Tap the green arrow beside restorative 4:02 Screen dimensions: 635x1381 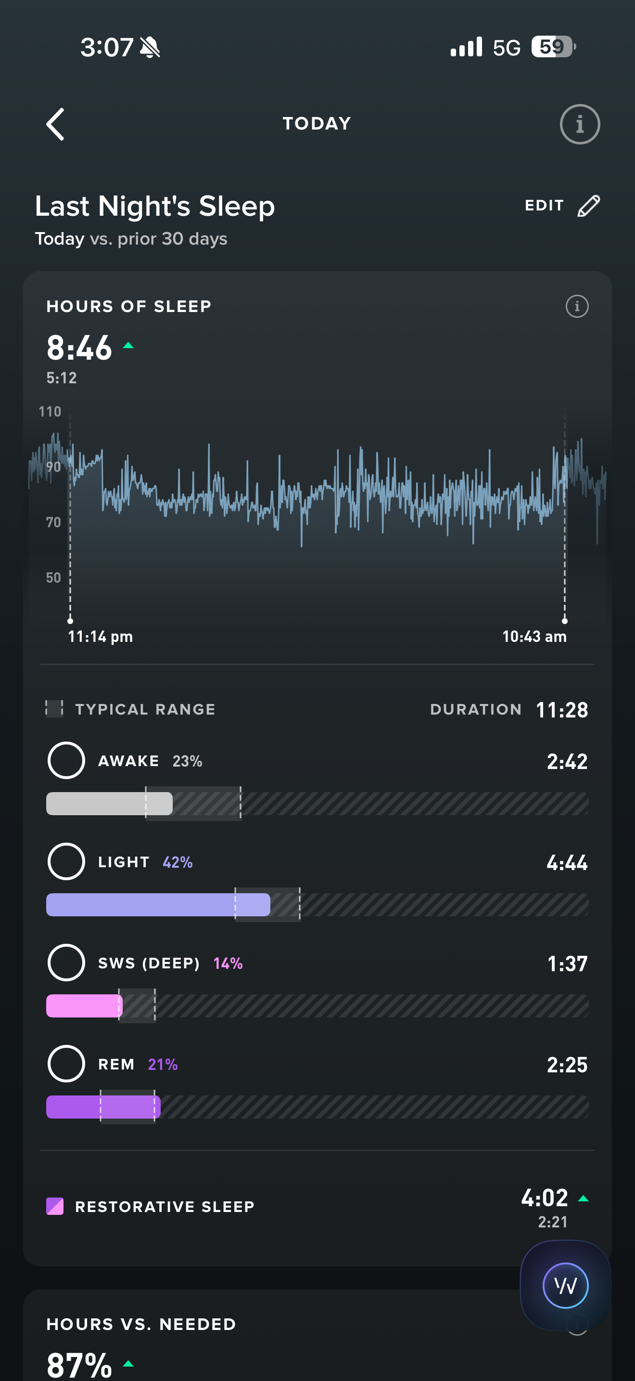(583, 1199)
